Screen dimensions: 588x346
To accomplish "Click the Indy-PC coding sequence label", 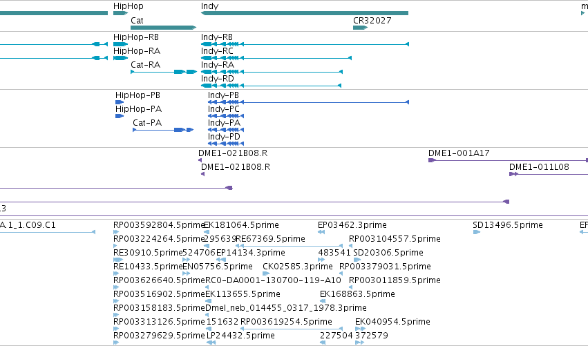I will 223,109.
